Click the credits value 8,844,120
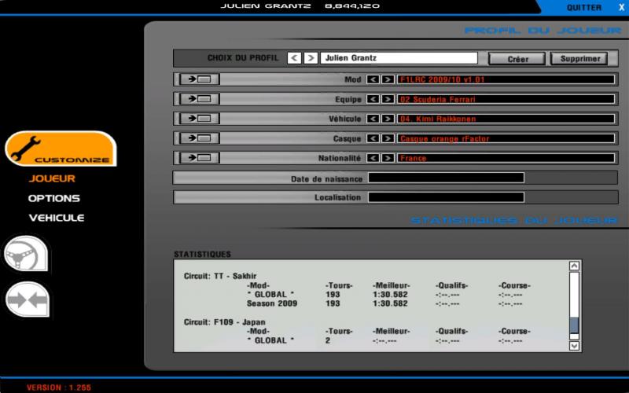629x393 pixels. 351,6
